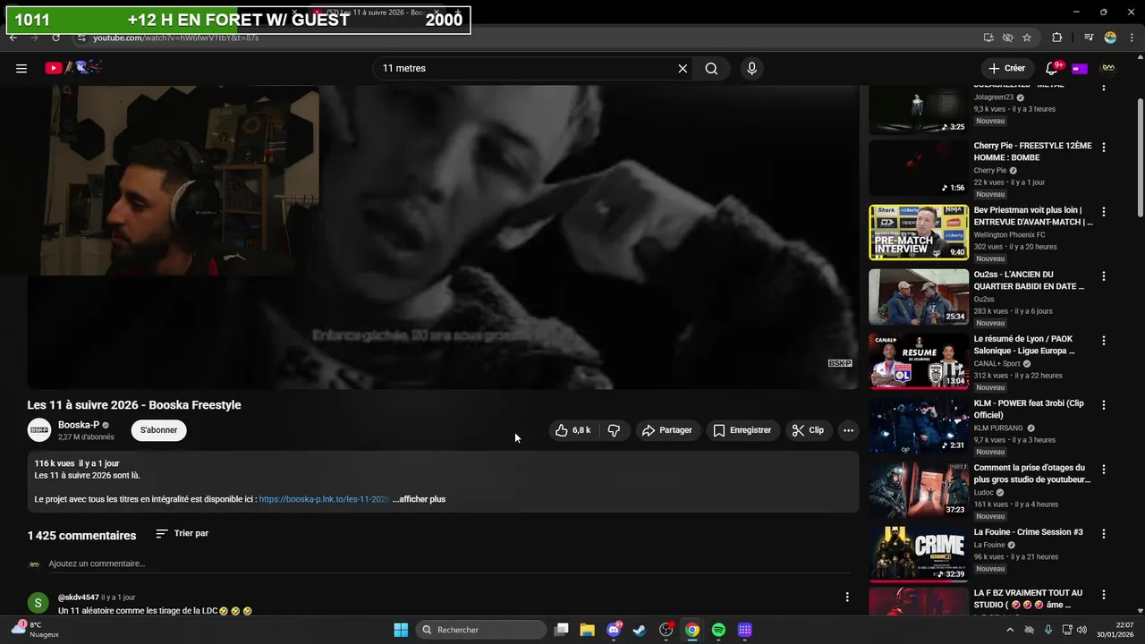Open Bev Priestman pre-match interview thumbnail
This screenshot has width=1145, height=644.
click(919, 232)
